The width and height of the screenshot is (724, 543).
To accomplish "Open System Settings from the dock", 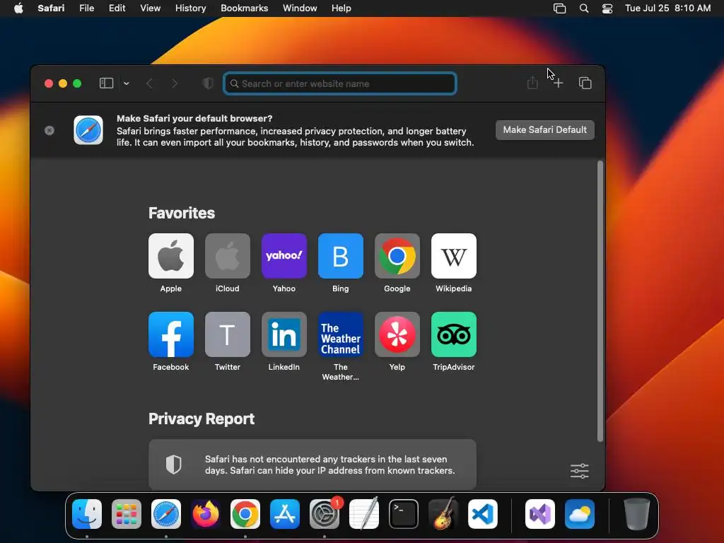I will coord(325,514).
